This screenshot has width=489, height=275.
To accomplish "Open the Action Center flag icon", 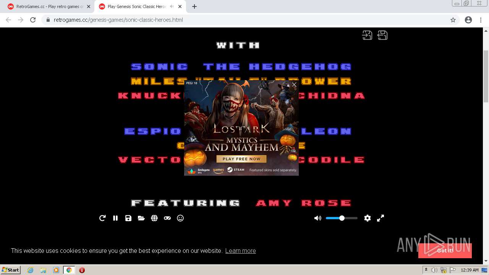I will tap(453, 270).
